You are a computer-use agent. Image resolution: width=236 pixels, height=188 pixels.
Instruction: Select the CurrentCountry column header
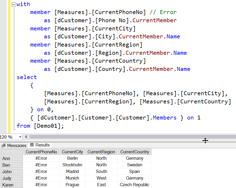click(134, 152)
